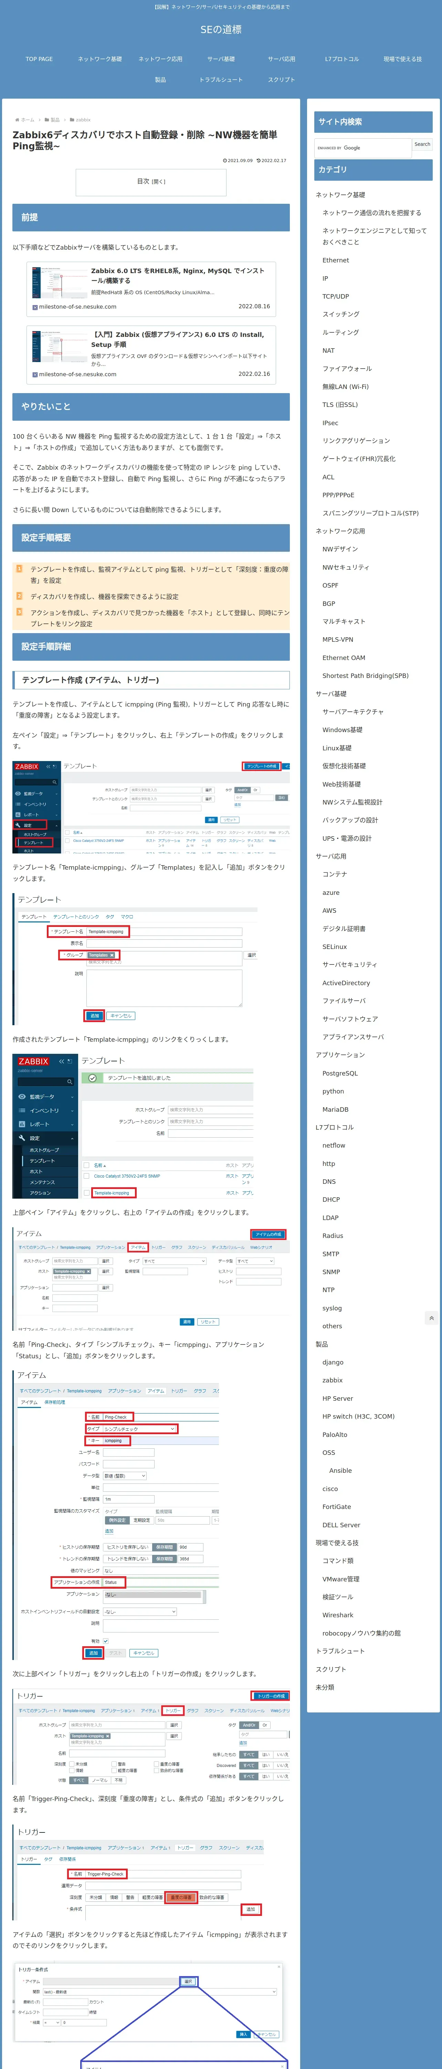
Task: Open the MariaDB category link
Action: pyautogui.click(x=335, y=1109)
